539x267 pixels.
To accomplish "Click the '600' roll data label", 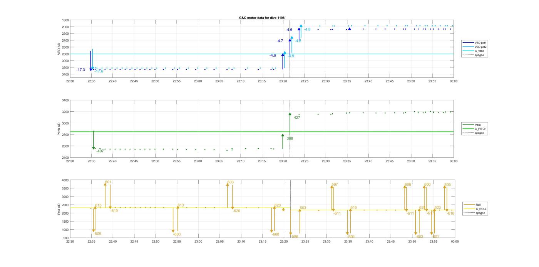I will pos(427,185).
